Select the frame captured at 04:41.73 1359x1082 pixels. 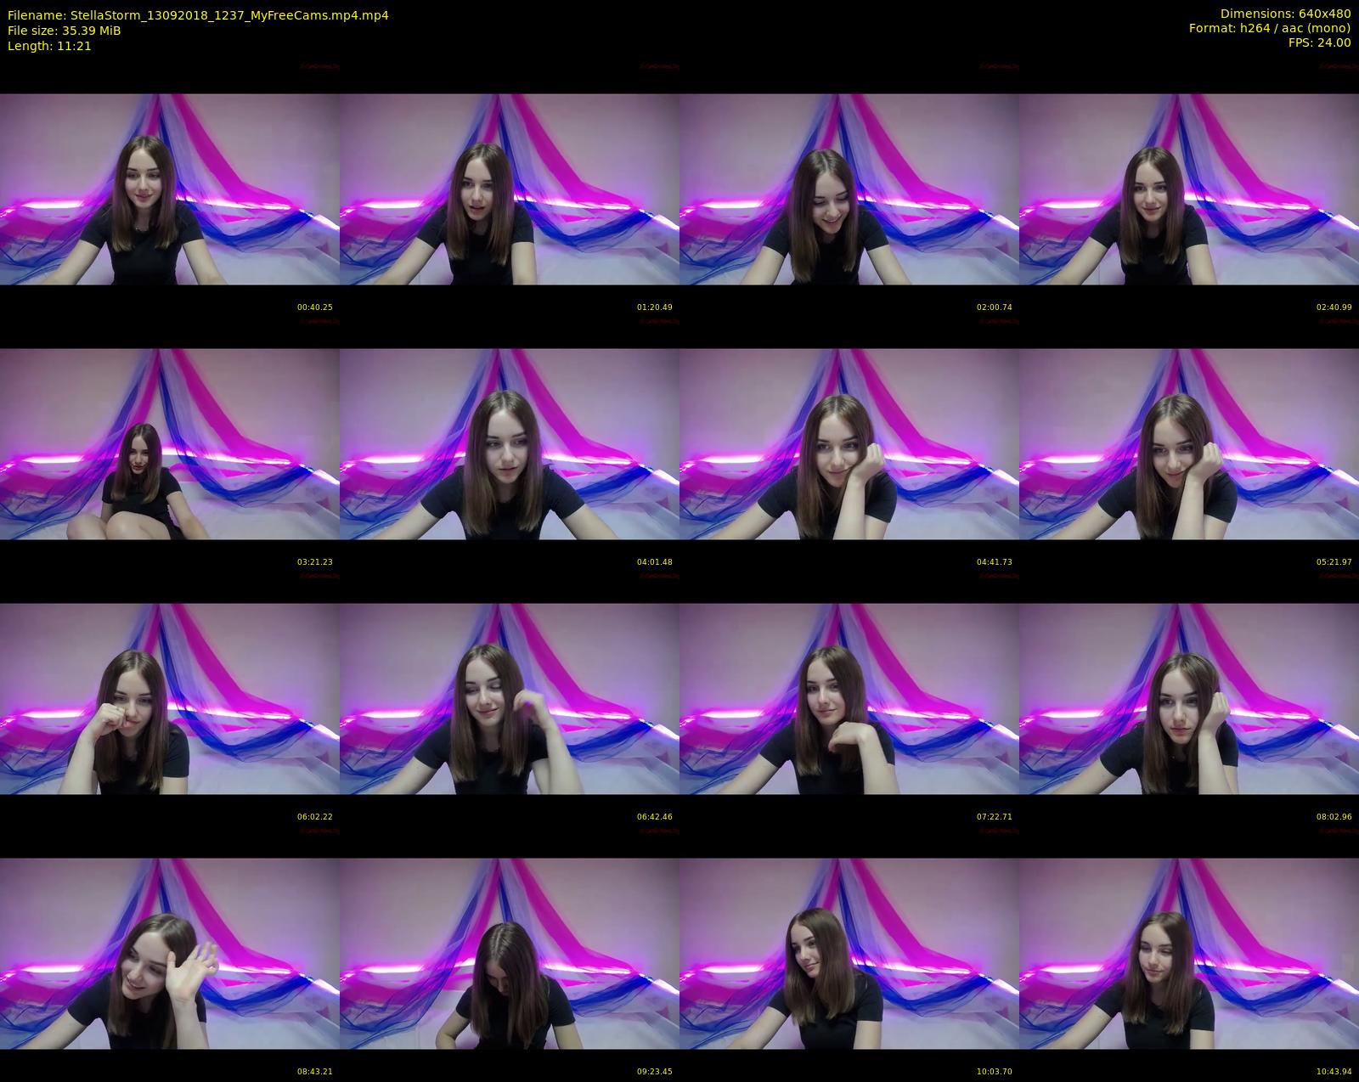(x=849, y=443)
